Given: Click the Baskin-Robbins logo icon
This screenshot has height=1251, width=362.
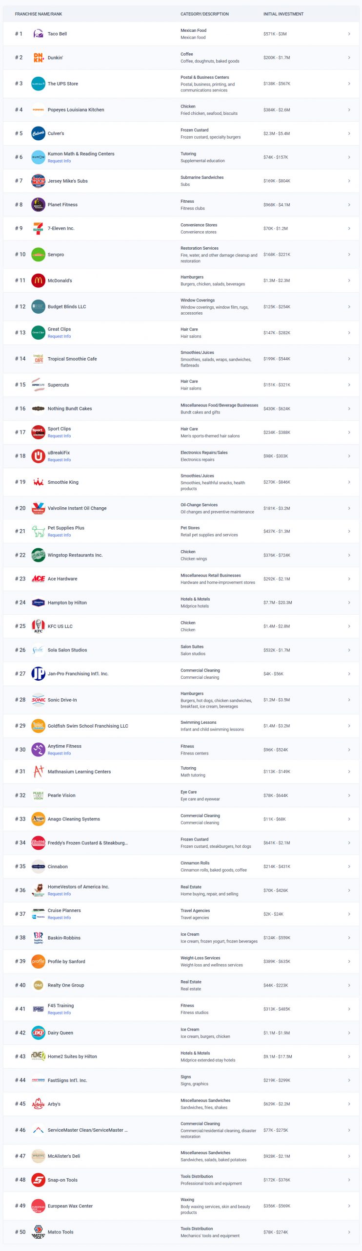Looking at the screenshot, I should 38,937.
